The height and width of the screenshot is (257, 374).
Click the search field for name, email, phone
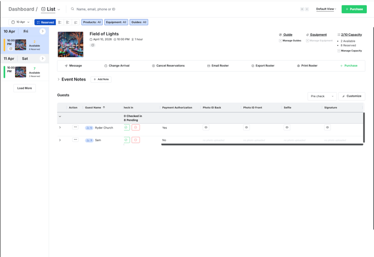(x=95, y=9)
